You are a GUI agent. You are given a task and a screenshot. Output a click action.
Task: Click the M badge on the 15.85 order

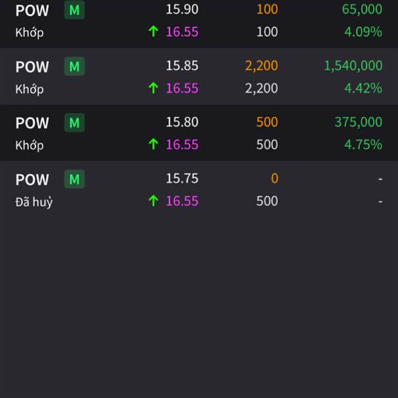pyautogui.click(x=74, y=66)
